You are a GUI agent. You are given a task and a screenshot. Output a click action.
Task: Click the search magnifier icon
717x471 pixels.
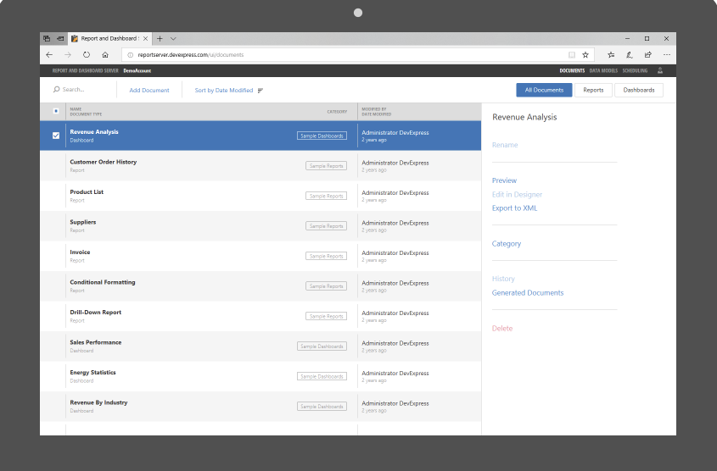pos(56,90)
